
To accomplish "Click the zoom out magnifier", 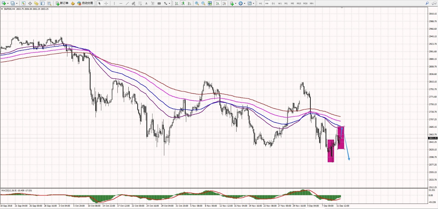I will [203, 3].
